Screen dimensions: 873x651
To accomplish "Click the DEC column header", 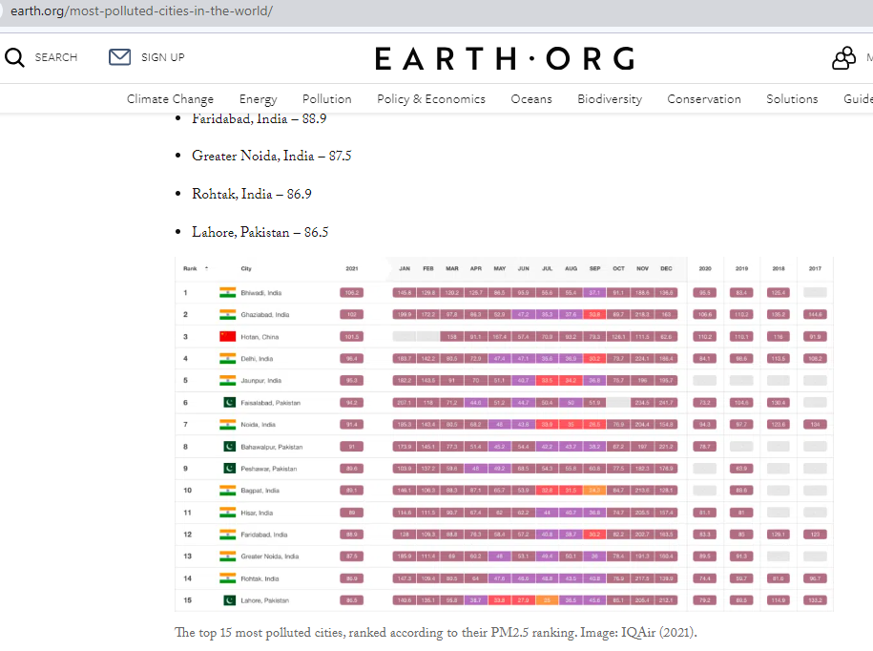I will (x=667, y=268).
